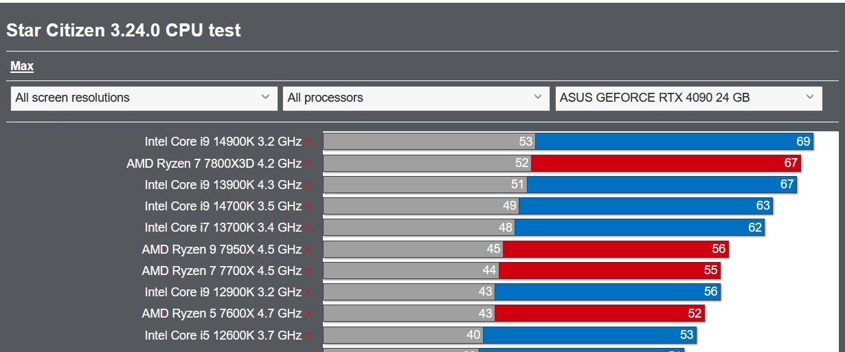This screenshot has height=352, width=845.
Task: Click the blue bar showing 53 fps
Action: tap(589, 335)
